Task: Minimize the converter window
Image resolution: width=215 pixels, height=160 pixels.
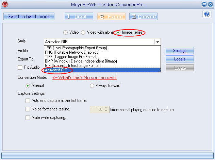Action: [204, 4]
